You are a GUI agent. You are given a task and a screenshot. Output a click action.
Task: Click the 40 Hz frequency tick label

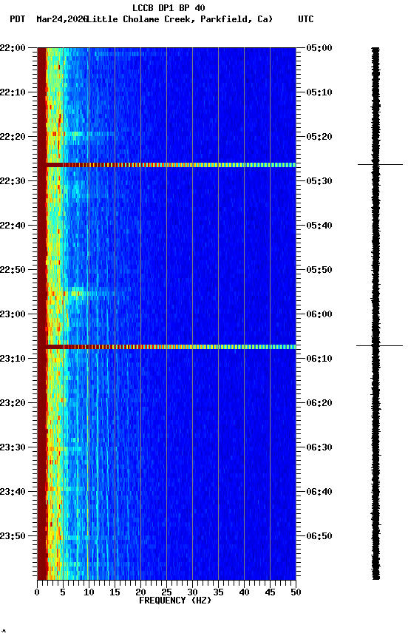(x=245, y=592)
